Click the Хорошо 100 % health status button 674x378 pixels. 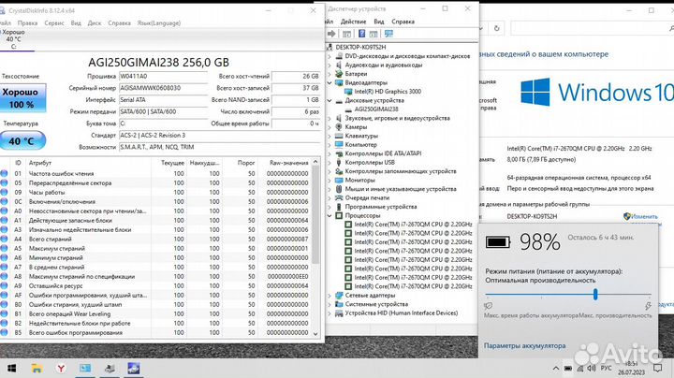(x=21, y=98)
